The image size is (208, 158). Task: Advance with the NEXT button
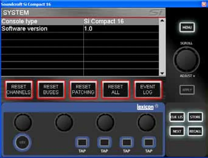[x=177, y=131]
